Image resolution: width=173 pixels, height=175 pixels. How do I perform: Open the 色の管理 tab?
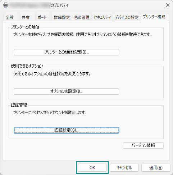tap(82, 17)
